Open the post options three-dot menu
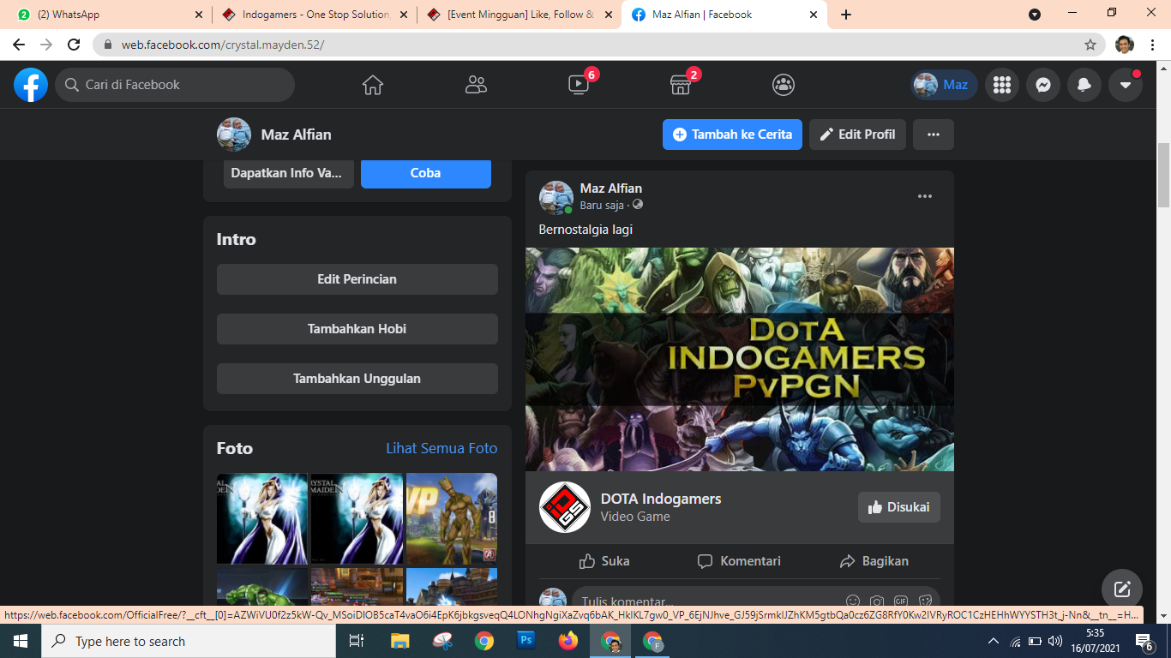 925,196
